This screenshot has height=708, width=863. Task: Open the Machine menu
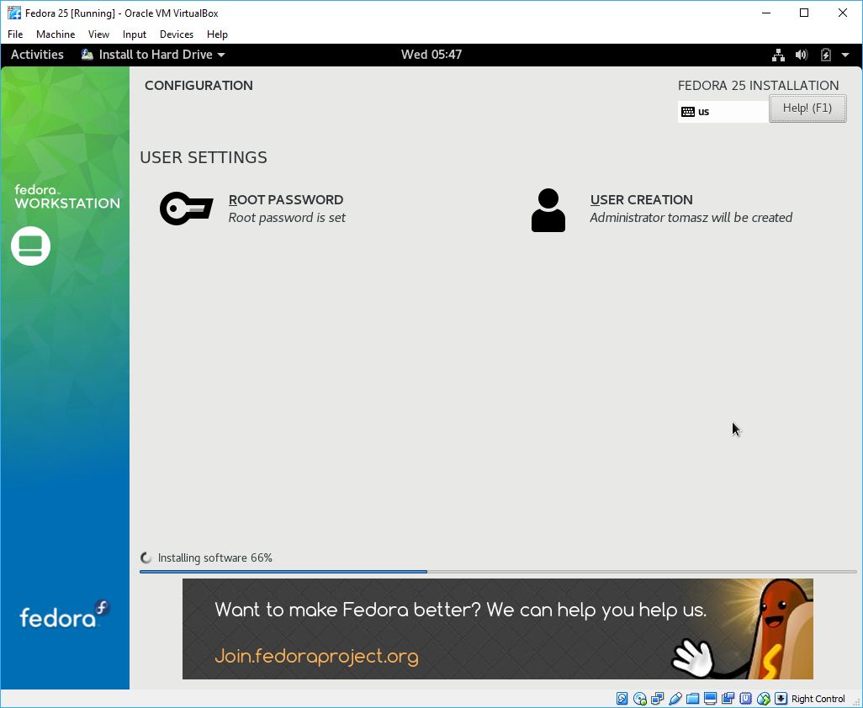56,34
